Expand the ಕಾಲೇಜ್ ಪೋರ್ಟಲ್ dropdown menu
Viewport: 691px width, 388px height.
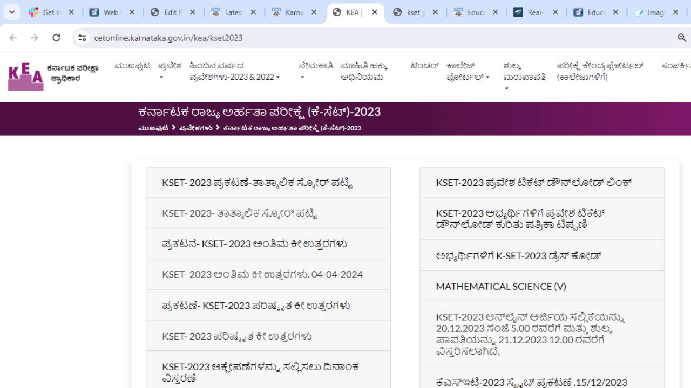[468, 72]
